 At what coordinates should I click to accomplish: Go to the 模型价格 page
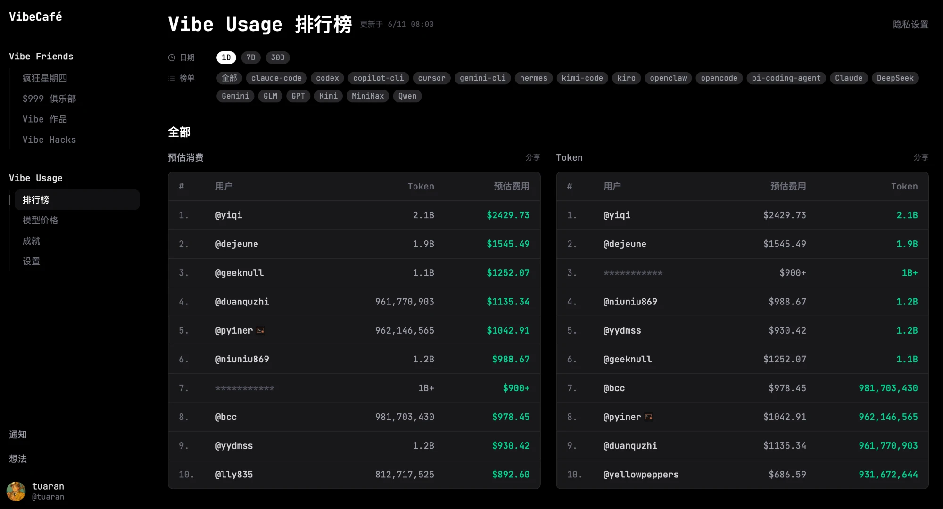pyautogui.click(x=40, y=221)
